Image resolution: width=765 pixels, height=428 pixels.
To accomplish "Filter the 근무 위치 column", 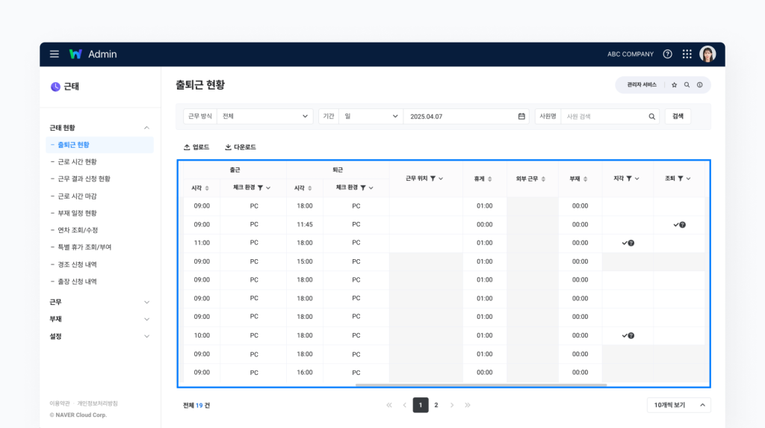I will 433,179.
